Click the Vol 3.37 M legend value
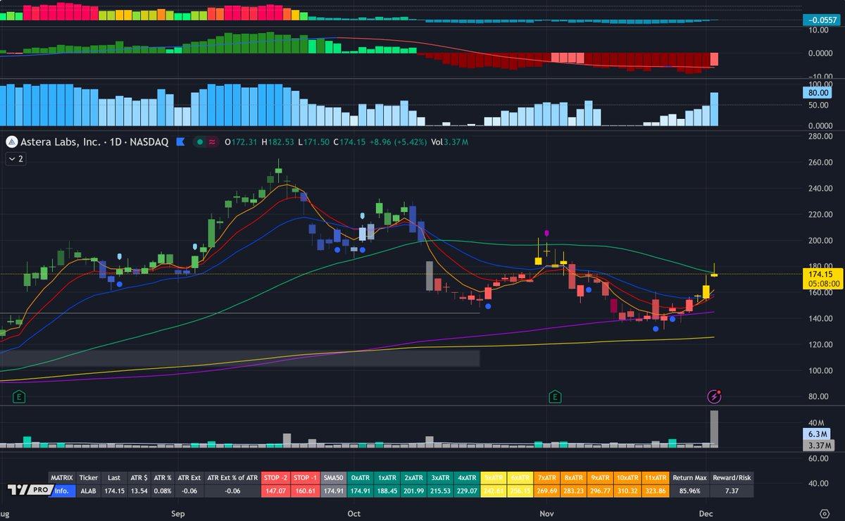Image resolution: width=845 pixels, height=521 pixels. 449,142
